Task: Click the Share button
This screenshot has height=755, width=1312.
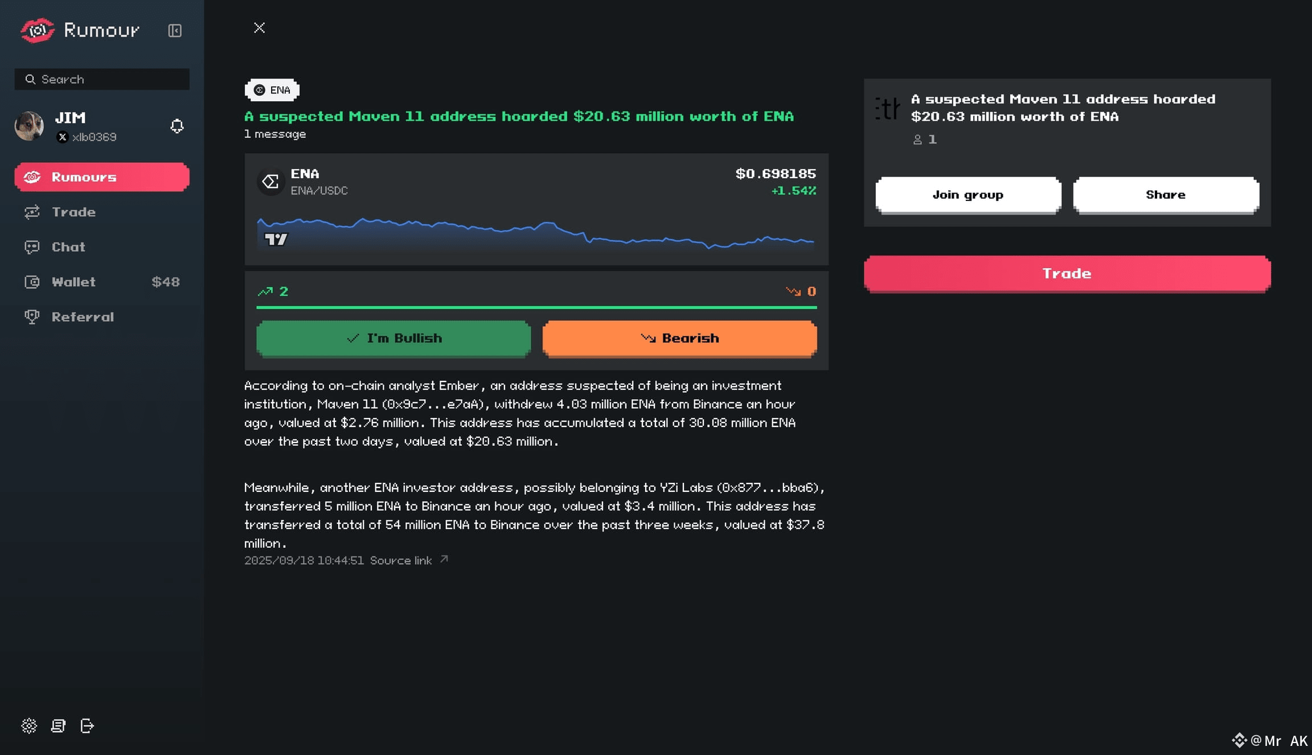Action: point(1165,195)
